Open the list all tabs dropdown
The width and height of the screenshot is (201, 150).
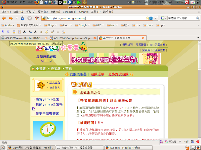(198, 38)
